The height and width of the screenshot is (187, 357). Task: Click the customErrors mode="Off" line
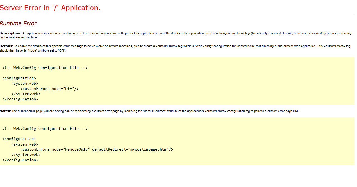point(49,89)
